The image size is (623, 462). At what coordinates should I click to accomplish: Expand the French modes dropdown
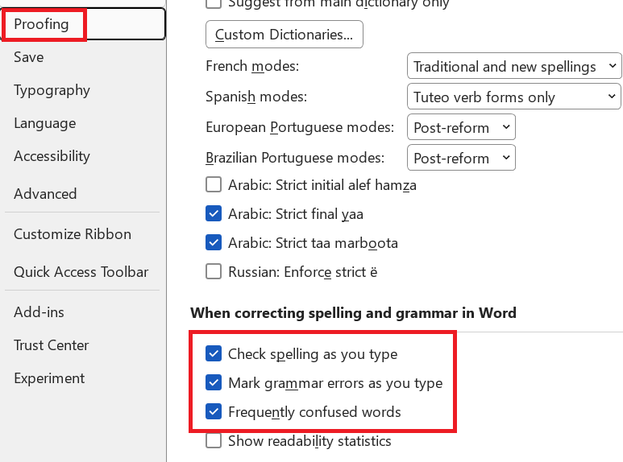[514, 66]
